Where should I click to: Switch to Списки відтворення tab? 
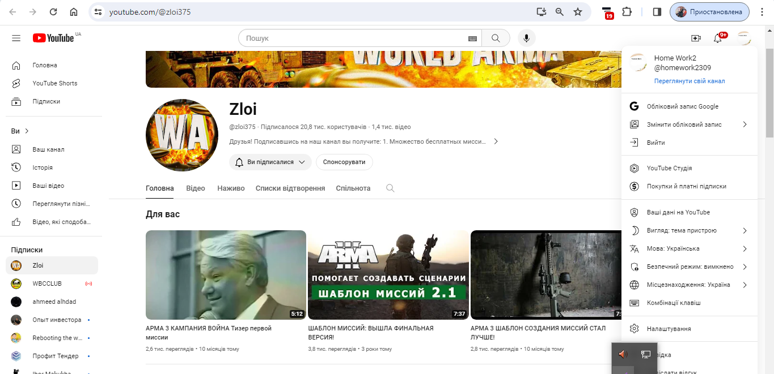click(x=290, y=188)
